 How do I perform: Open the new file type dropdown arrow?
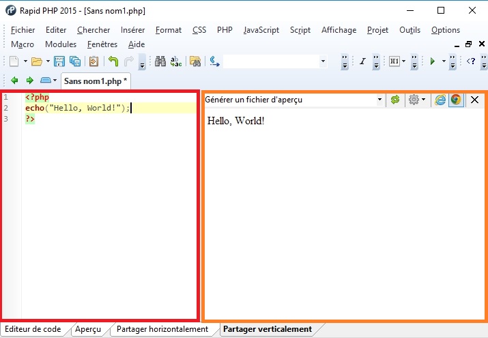25,61
